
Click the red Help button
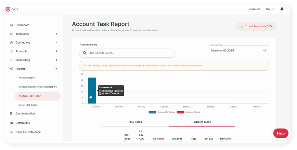click(280, 133)
